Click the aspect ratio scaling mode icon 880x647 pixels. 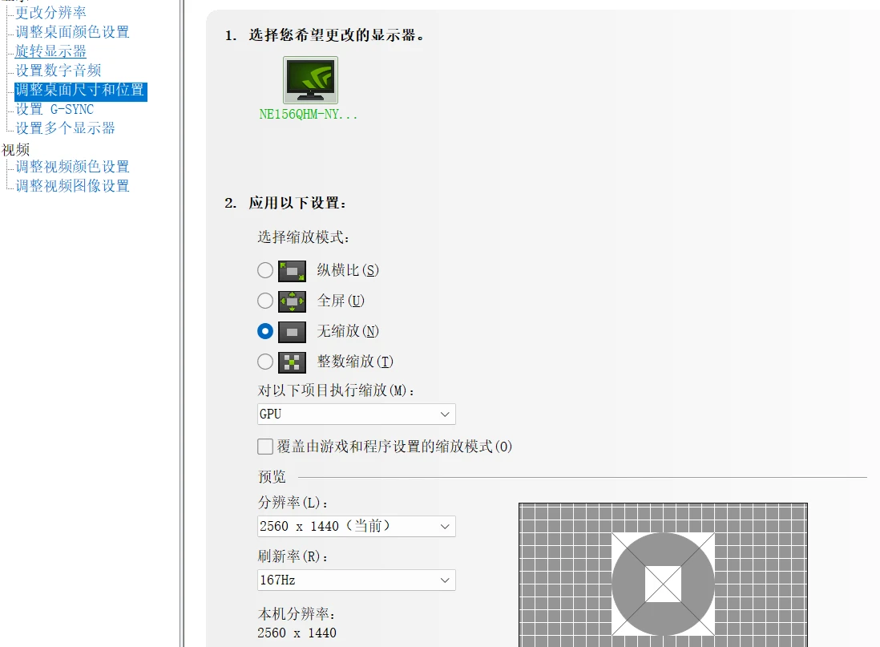(x=291, y=270)
